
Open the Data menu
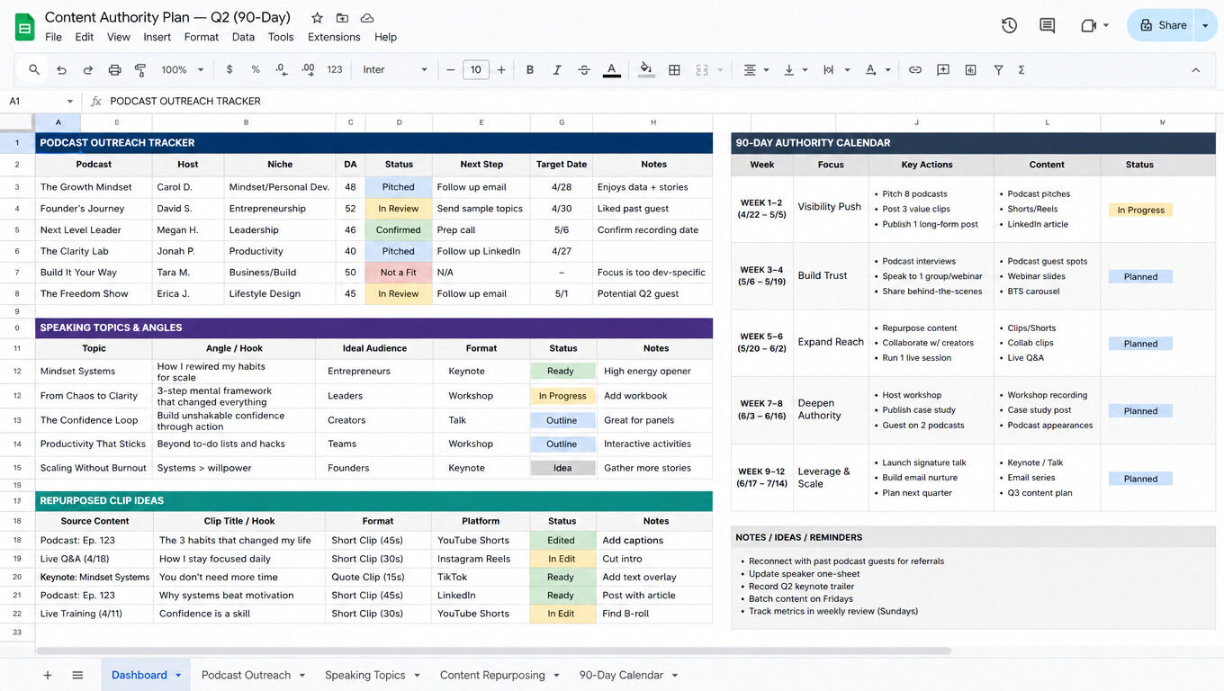pos(243,37)
